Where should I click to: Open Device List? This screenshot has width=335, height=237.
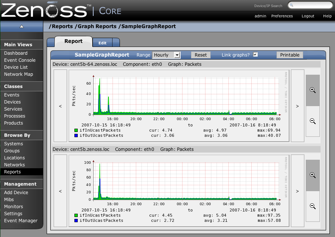(16, 67)
